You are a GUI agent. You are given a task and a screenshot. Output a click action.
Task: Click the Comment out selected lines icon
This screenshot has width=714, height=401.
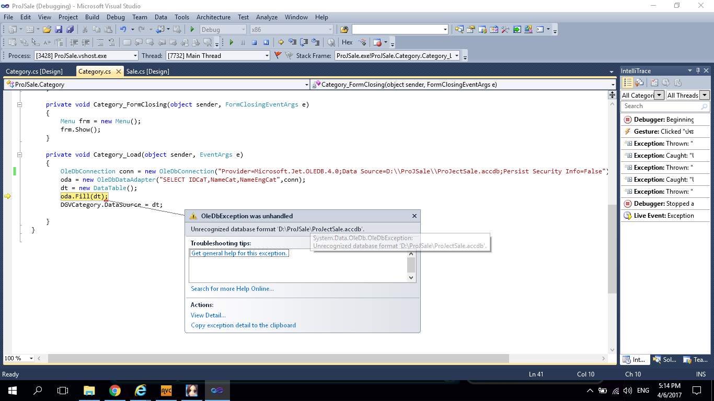click(100, 42)
